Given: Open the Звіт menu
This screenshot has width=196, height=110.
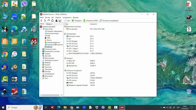Looking at the screenshot, I should tap(53, 17).
